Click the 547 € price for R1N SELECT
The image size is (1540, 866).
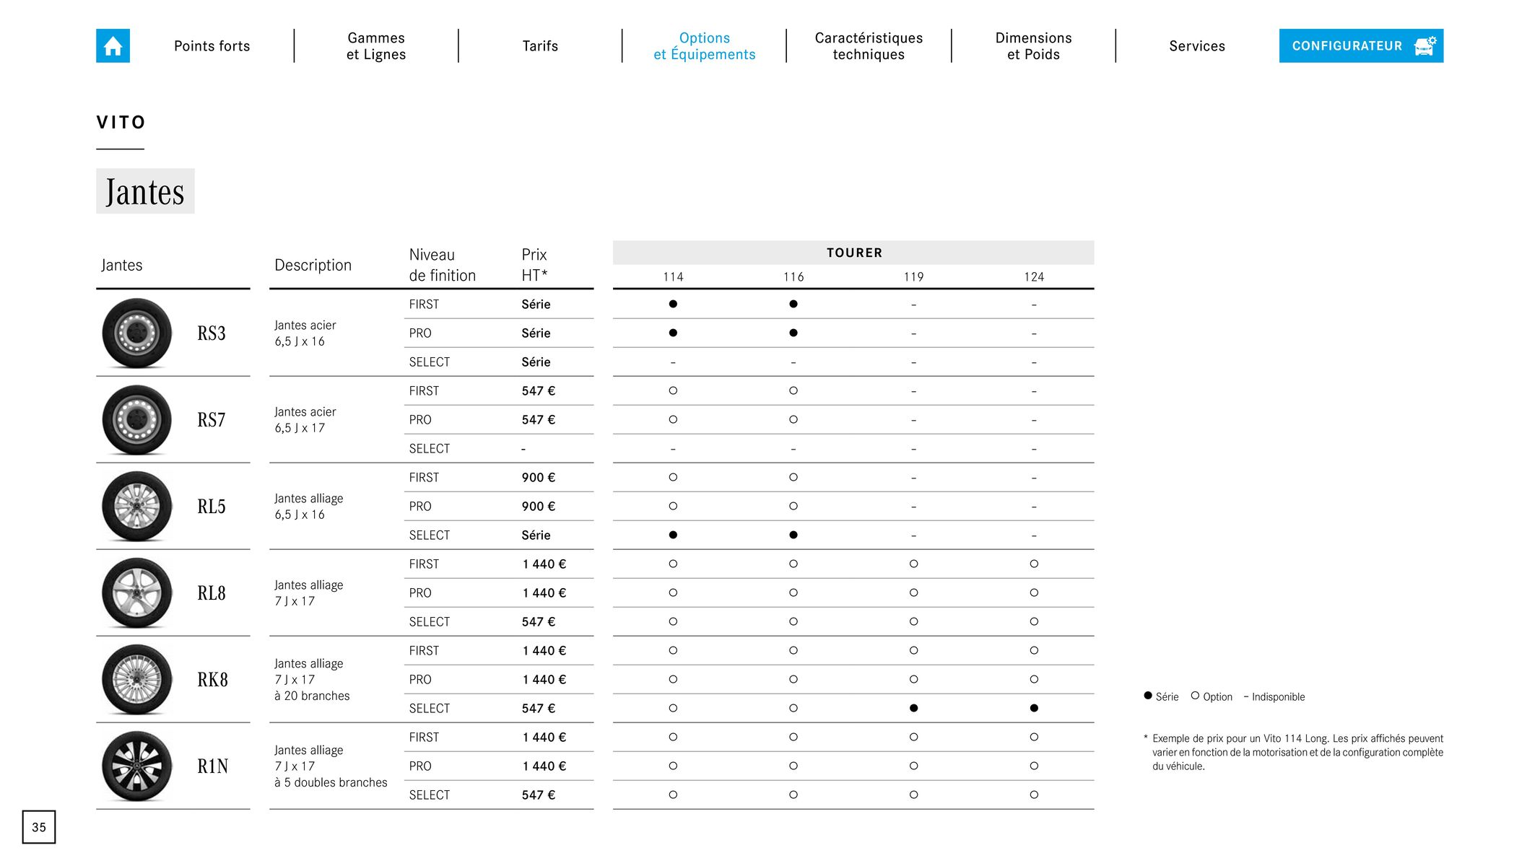[x=539, y=795]
